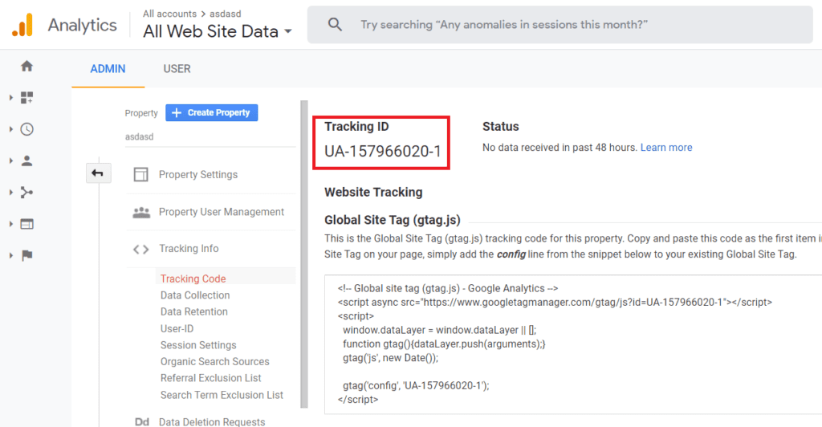
Task: Click the Google Analytics logo
Action: click(x=22, y=25)
